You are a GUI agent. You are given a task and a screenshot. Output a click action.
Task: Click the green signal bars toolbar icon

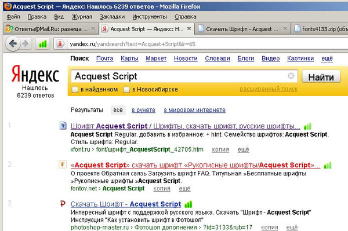[43, 44]
